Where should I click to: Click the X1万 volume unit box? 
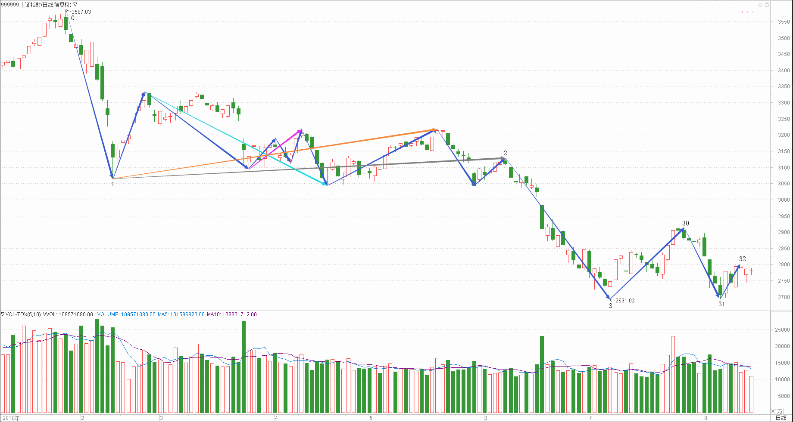(x=777, y=411)
